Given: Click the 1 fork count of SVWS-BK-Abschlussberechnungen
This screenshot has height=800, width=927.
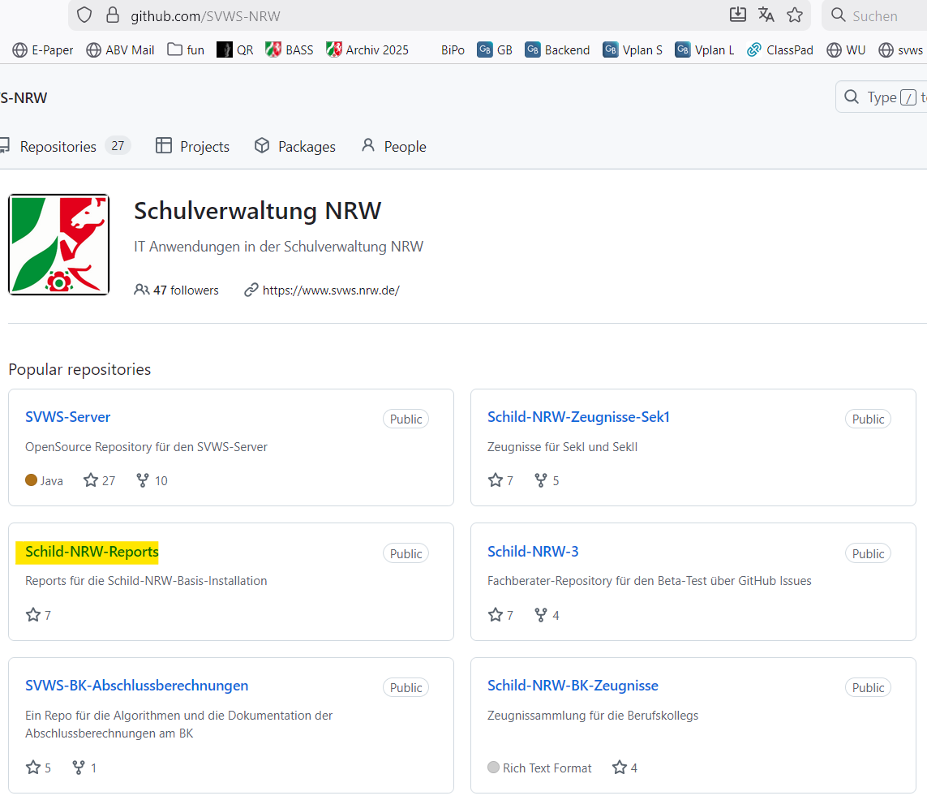Looking at the screenshot, I should tap(84, 768).
